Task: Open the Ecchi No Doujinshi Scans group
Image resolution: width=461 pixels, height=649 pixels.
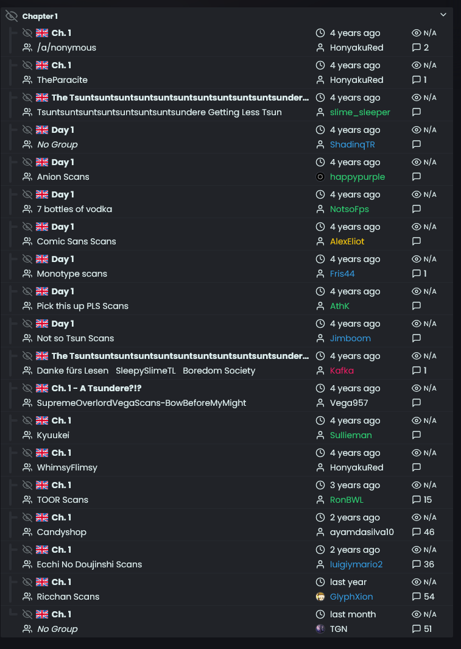Action: [x=89, y=564]
